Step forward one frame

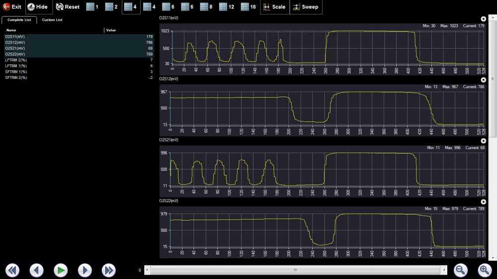click(85, 270)
